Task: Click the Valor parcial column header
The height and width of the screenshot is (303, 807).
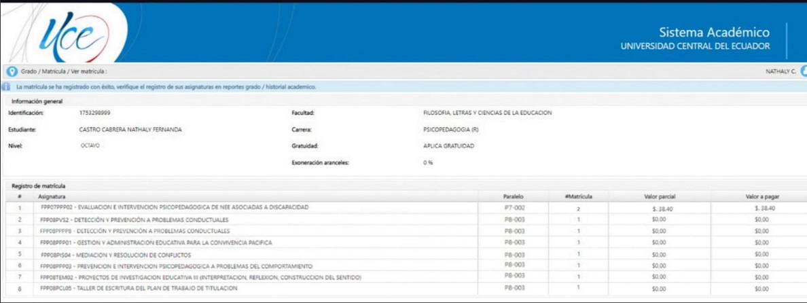Action: [x=660, y=196]
